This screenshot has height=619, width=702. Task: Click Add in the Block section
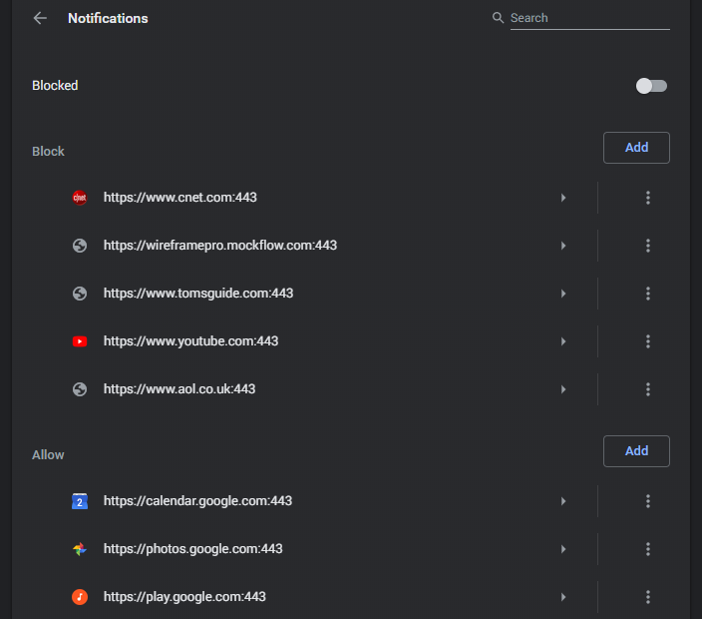tap(636, 148)
